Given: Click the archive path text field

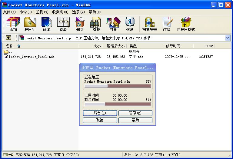Looking at the screenshot, I should tap(124, 38).
